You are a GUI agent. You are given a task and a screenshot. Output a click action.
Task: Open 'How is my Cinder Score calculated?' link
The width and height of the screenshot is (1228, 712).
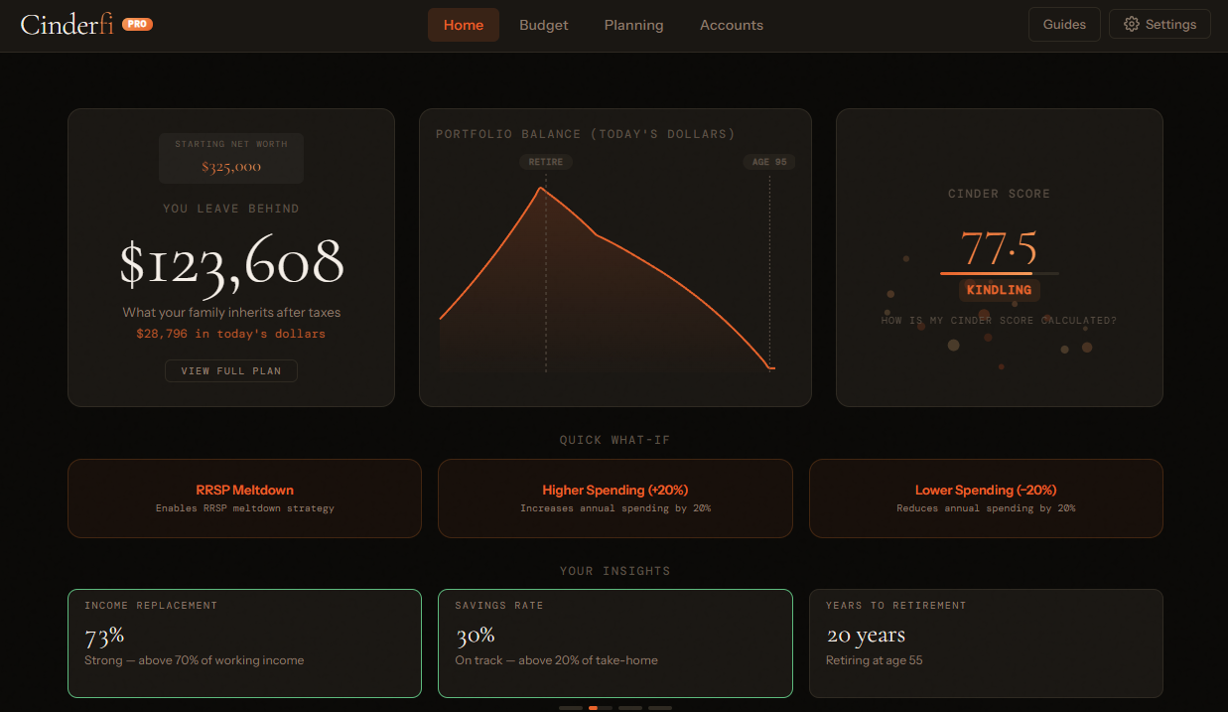[x=999, y=321]
